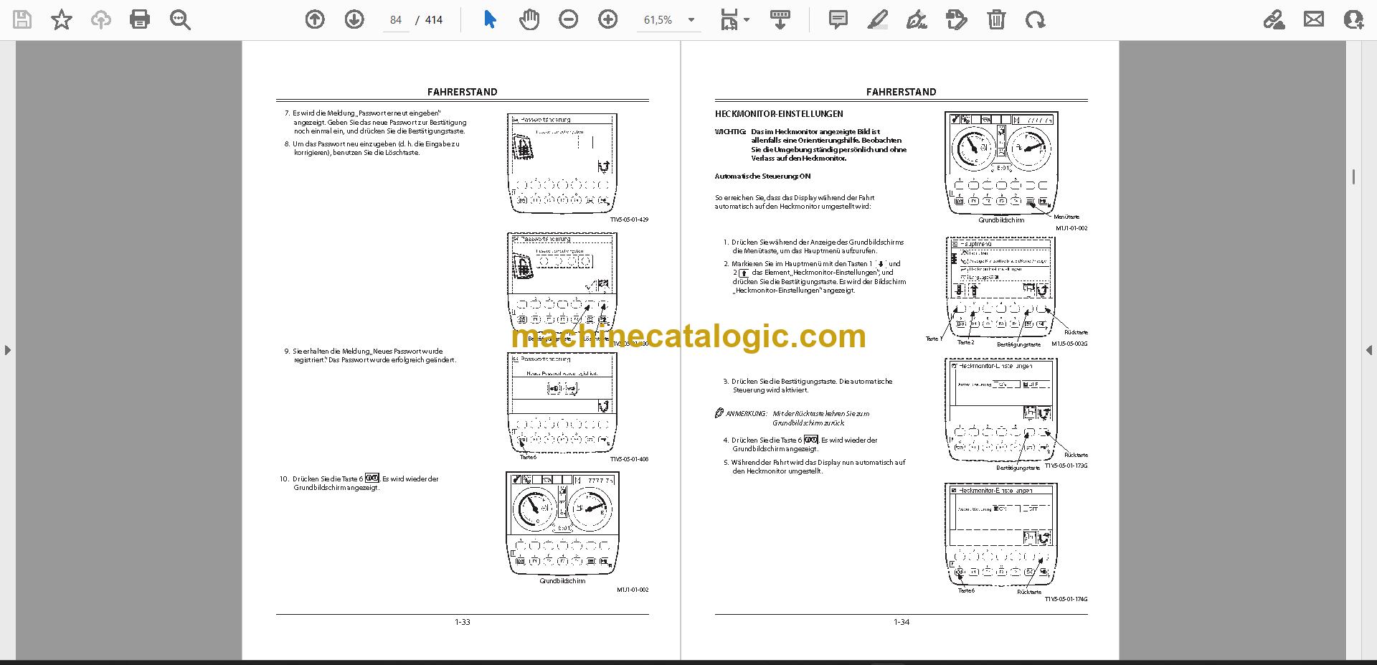
Task: Click the page number field showing 84
Action: tap(396, 20)
